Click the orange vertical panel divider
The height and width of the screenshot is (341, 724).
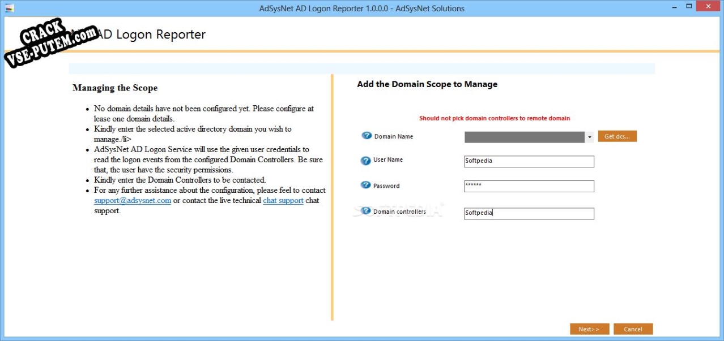pos(332,198)
